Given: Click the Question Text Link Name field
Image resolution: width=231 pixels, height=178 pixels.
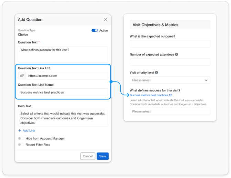Looking at the screenshot, I should click(63, 92).
